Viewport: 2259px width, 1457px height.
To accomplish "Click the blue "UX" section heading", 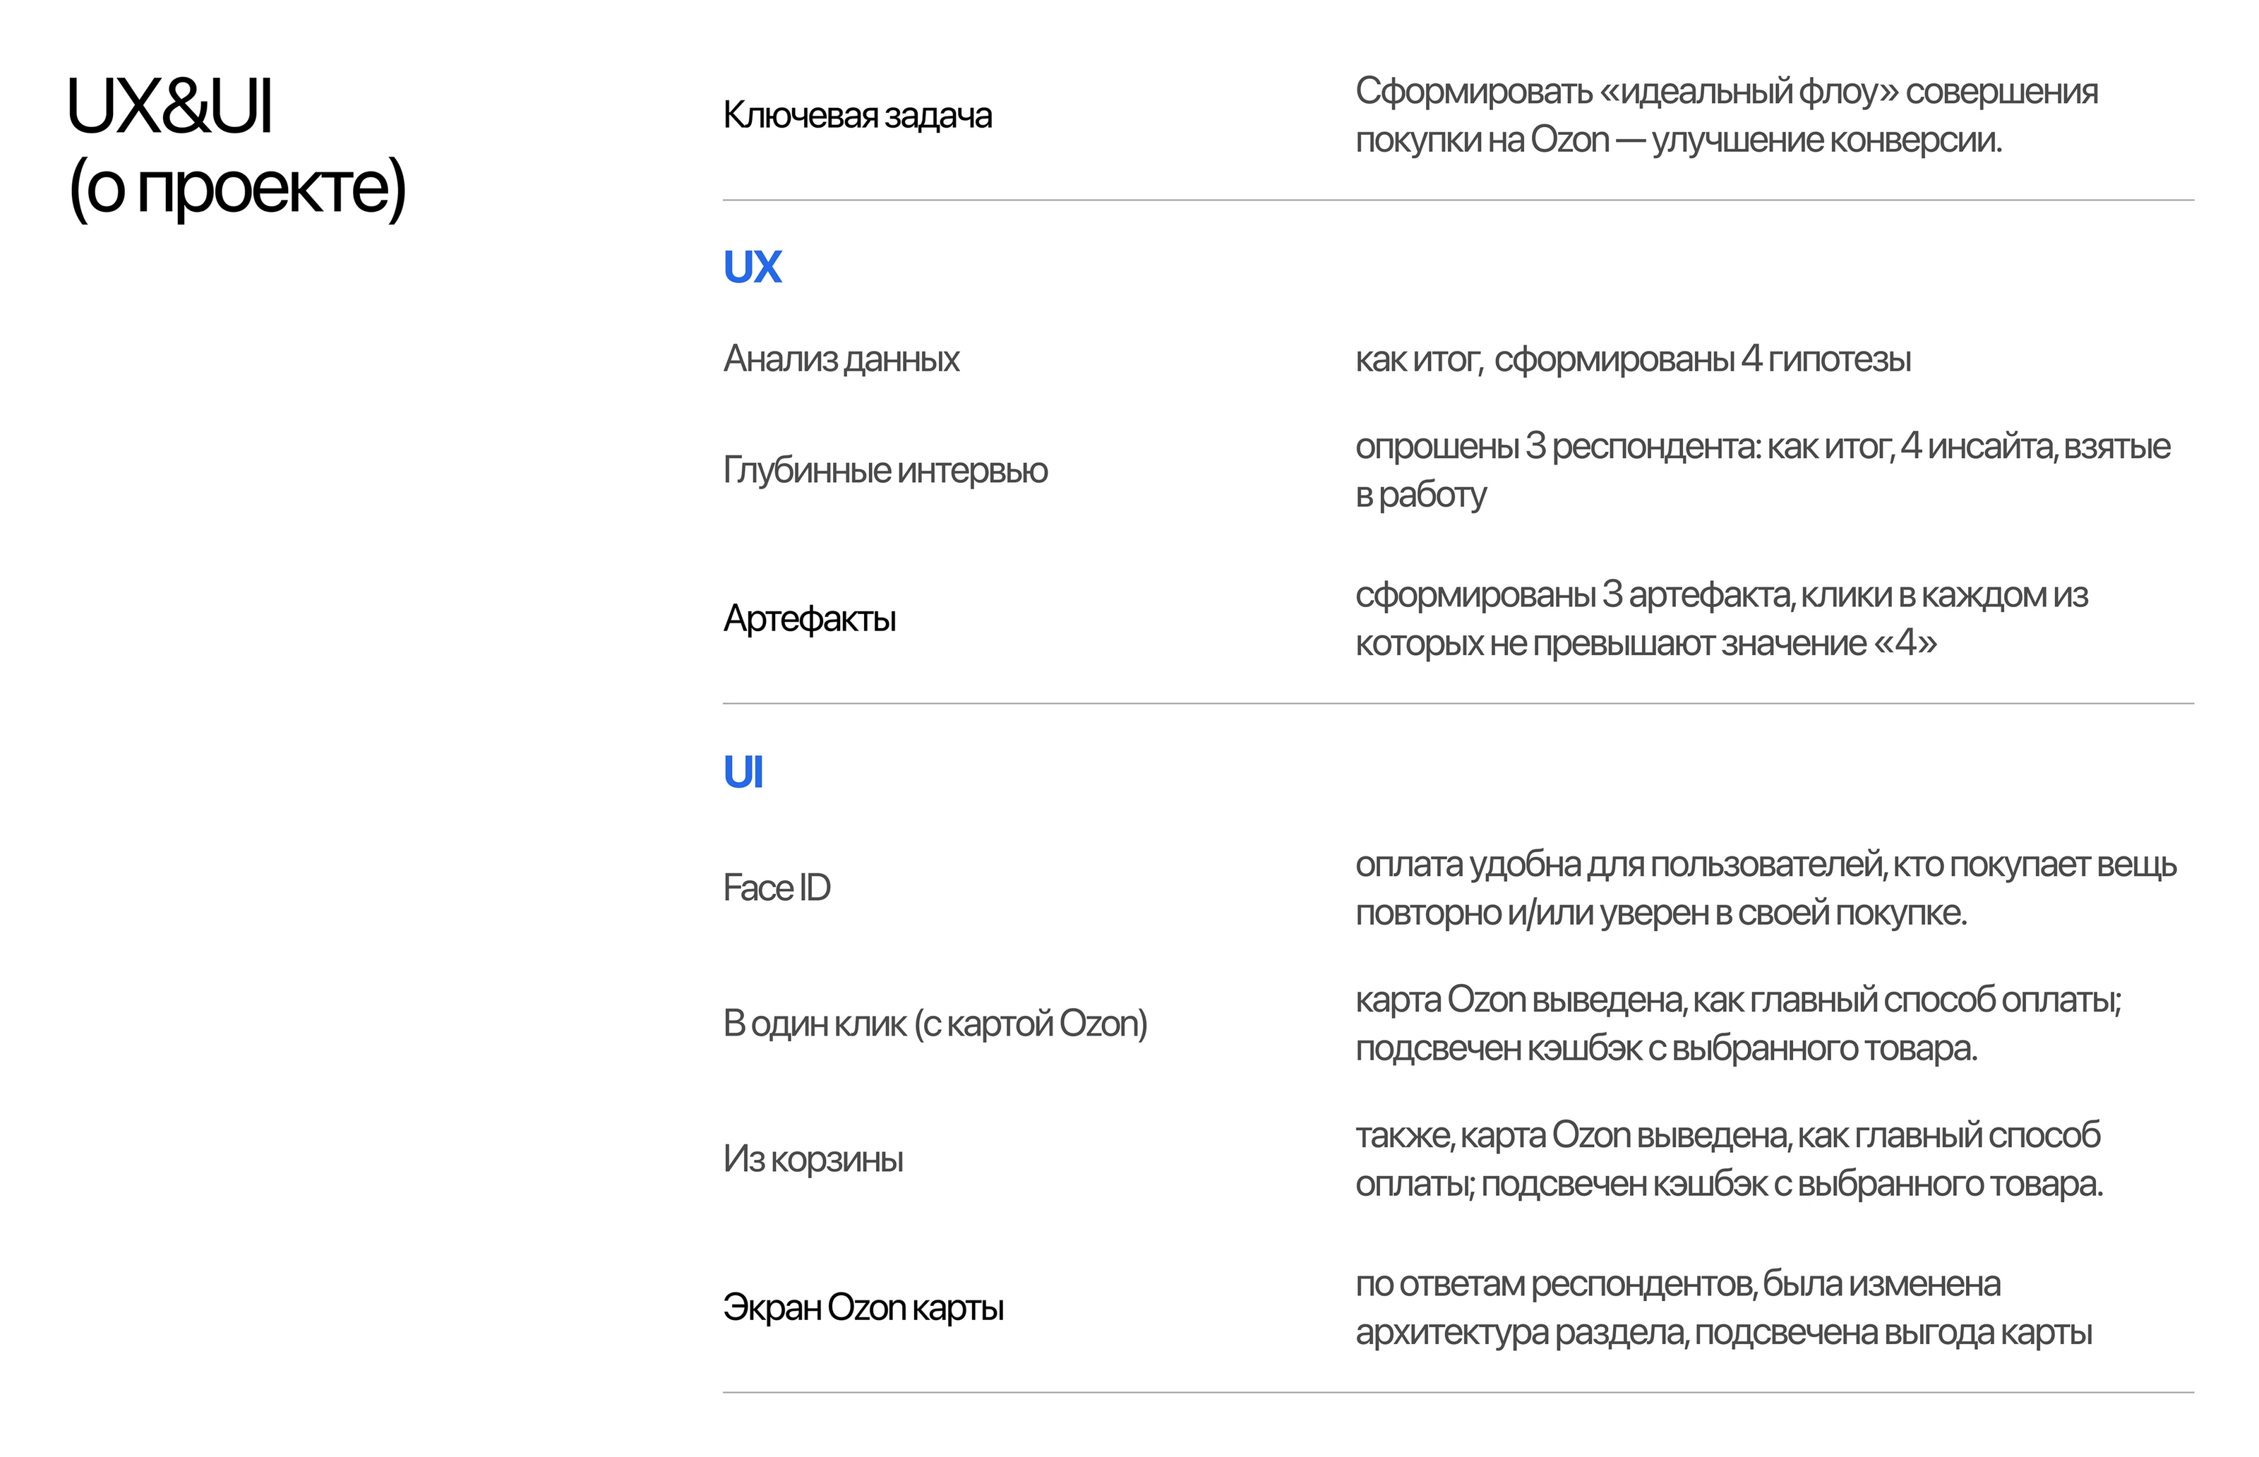I will click(752, 268).
